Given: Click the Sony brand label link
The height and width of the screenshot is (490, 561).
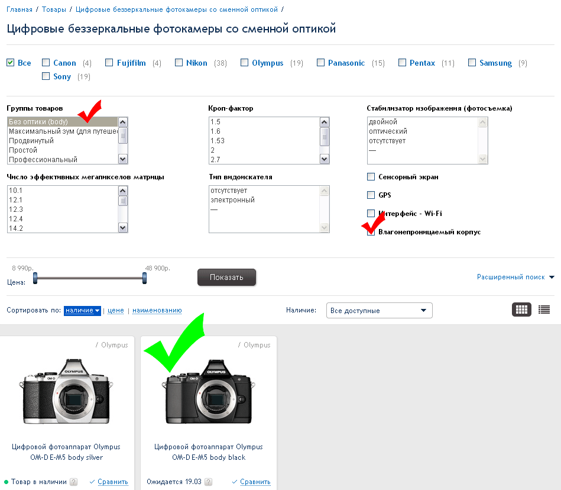Looking at the screenshot, I should coord(62,76).
